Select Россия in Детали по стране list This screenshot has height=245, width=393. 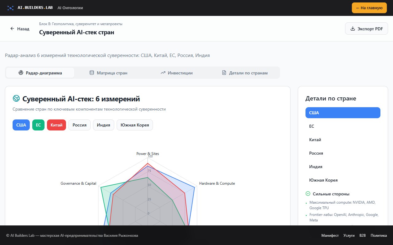tap(343, 153)
